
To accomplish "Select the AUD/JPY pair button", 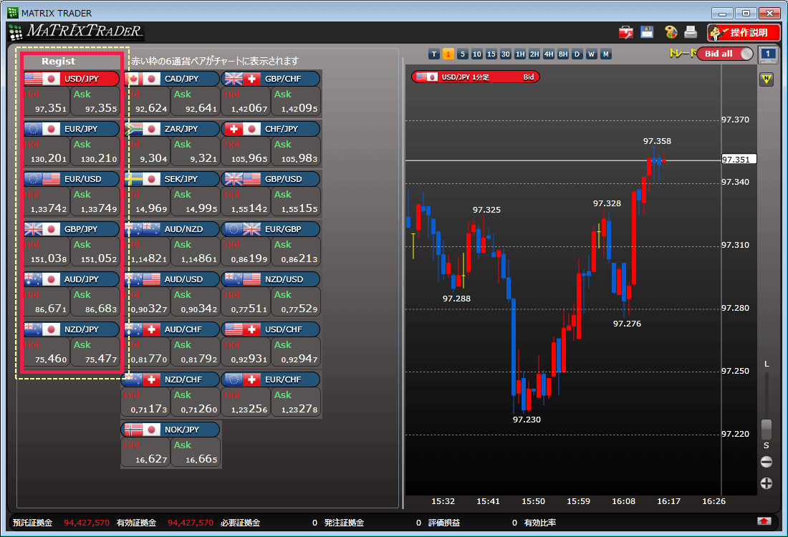I will [x=72, y=279].
